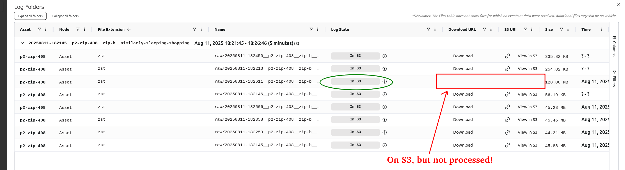Viewport: 625px width, 170px height.
Task: Show info for 182253 file log state
Action: pyautogui.click(x=384, y=132)
